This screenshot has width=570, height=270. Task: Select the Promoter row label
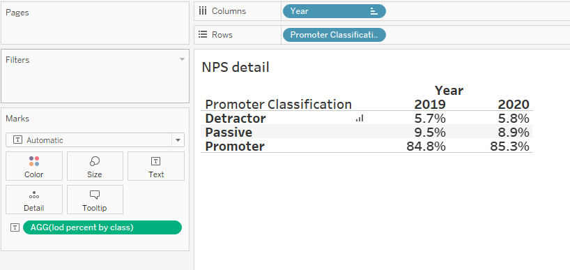[235, 147]
